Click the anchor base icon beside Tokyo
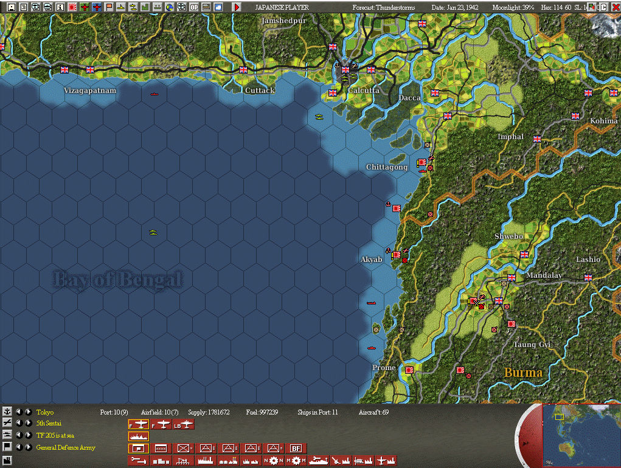This screenshot has width=621, height=468. [7, 411]
